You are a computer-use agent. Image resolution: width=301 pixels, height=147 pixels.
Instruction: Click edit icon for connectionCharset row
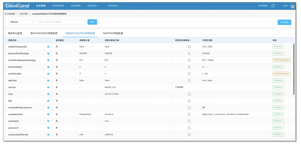tap(189, 134)
